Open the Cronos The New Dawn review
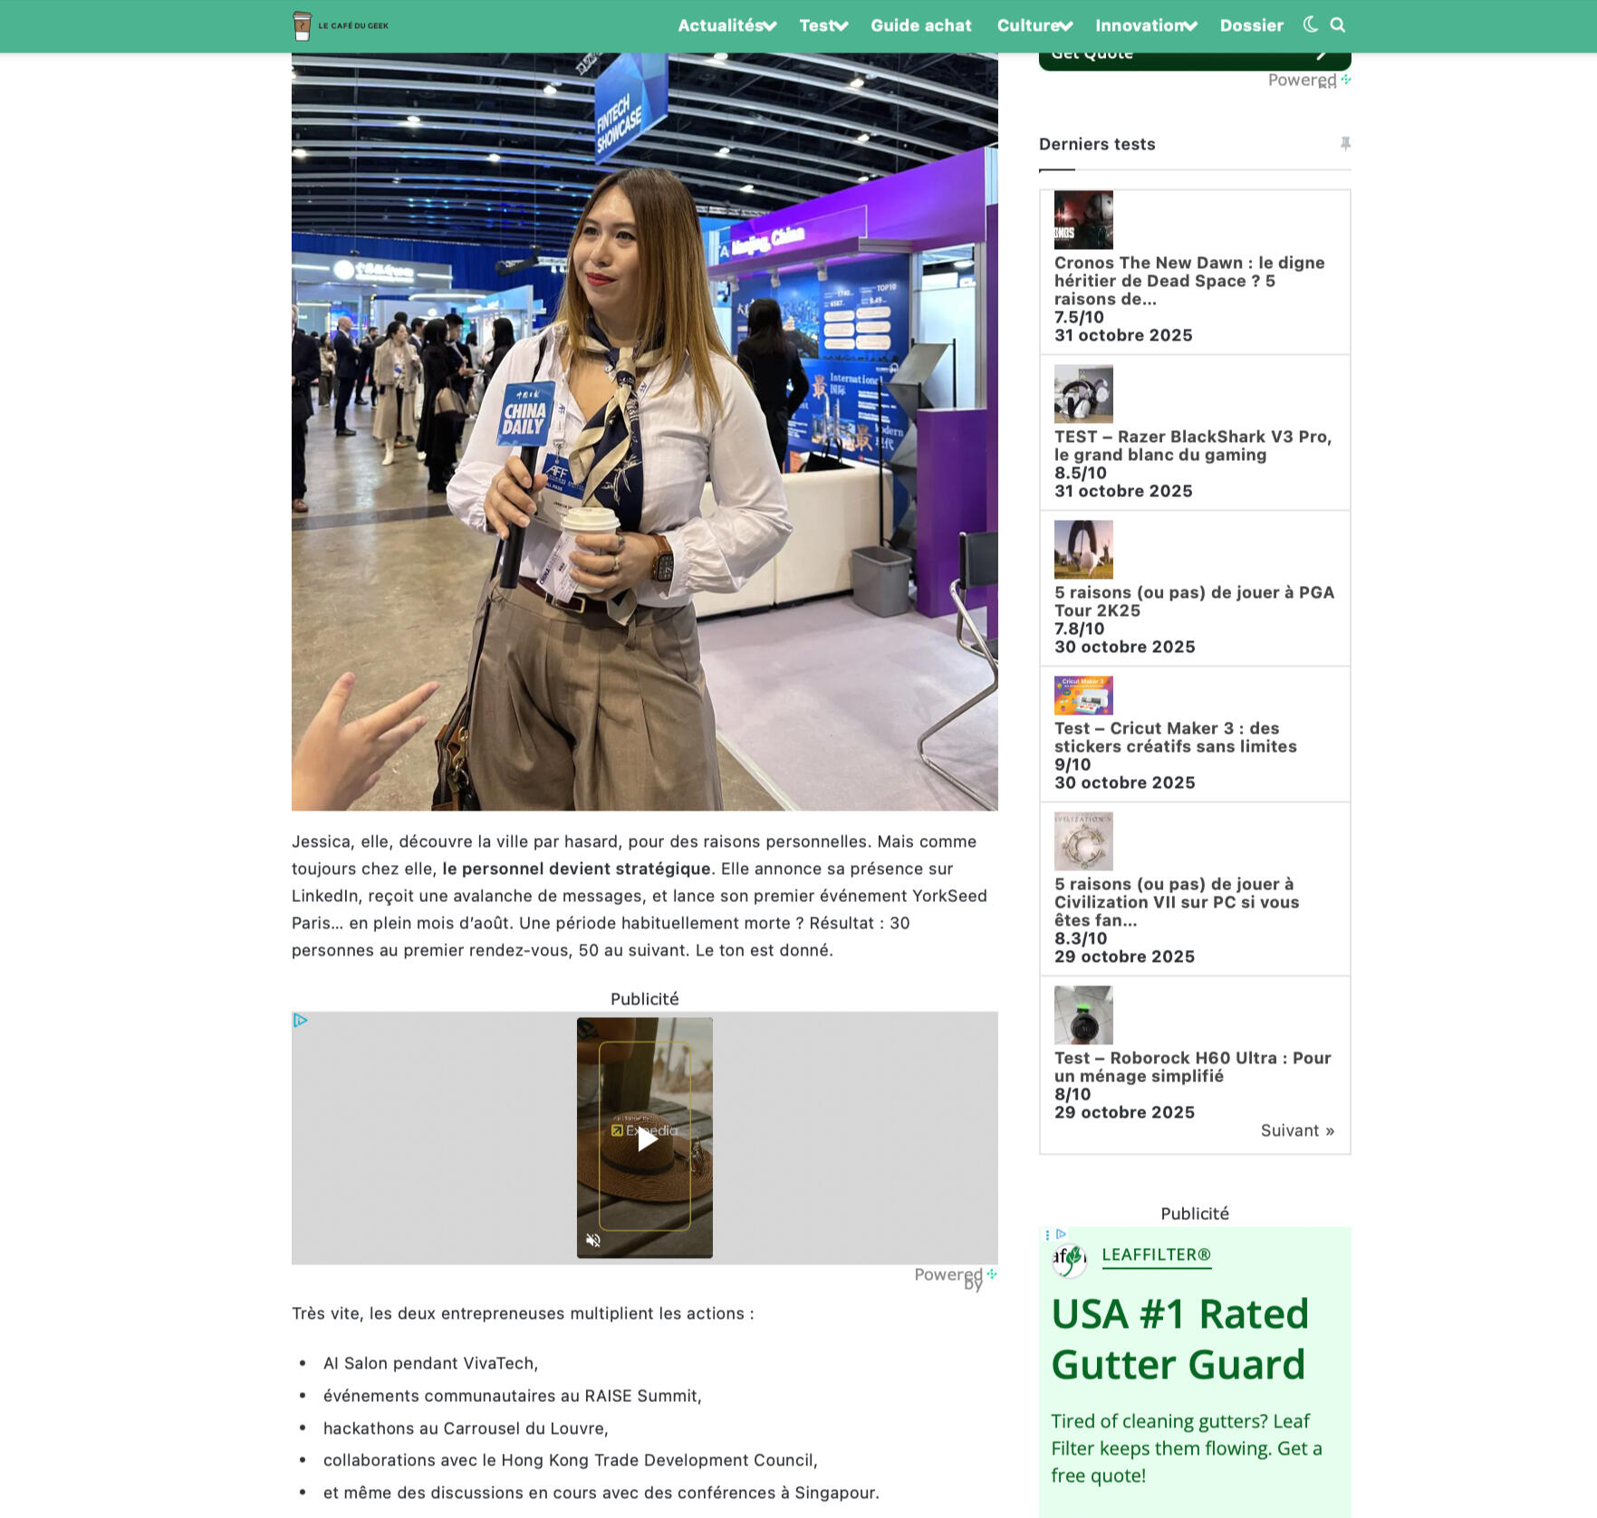Viewport: 1597px width, 1518px height. [1188, 281]
